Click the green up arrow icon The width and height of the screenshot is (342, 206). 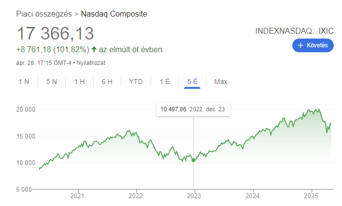tap(94, 50)
